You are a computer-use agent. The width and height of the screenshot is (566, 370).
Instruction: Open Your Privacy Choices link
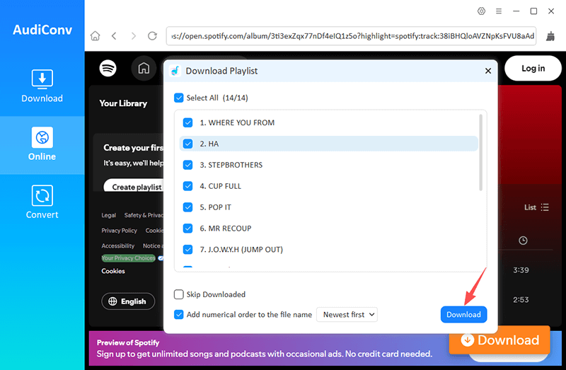click(x=128, y=258)
